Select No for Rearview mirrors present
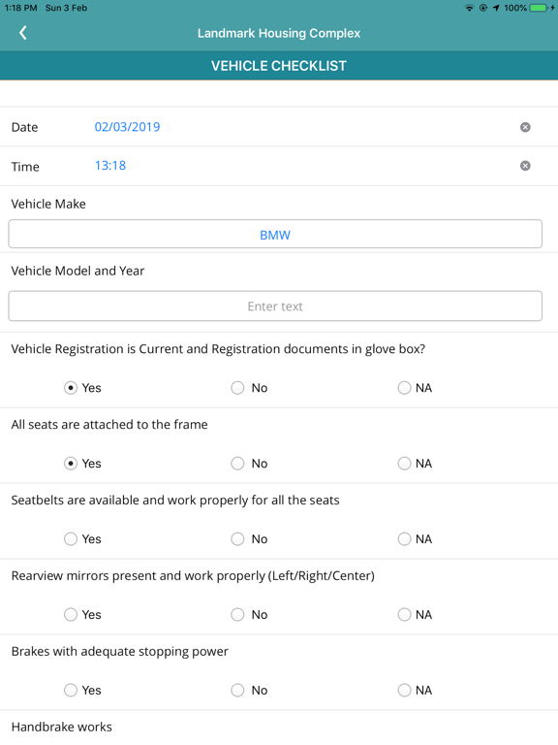This screenshot has height=745, width=558. [x=237, y=614]
